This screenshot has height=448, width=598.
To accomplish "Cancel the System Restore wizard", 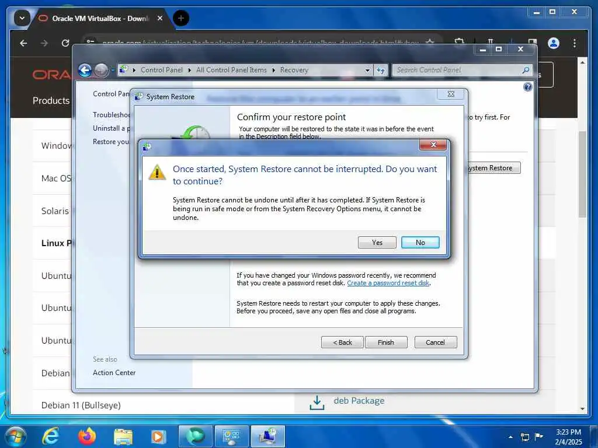I will [x=435, y=342].
